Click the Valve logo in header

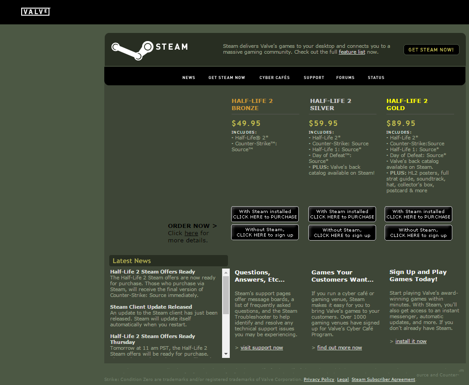point(35,12)
